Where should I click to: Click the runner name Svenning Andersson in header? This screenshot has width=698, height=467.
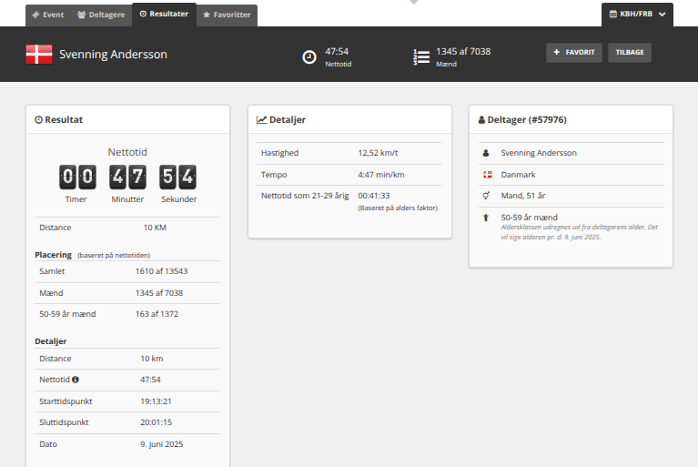coord(113,55)
